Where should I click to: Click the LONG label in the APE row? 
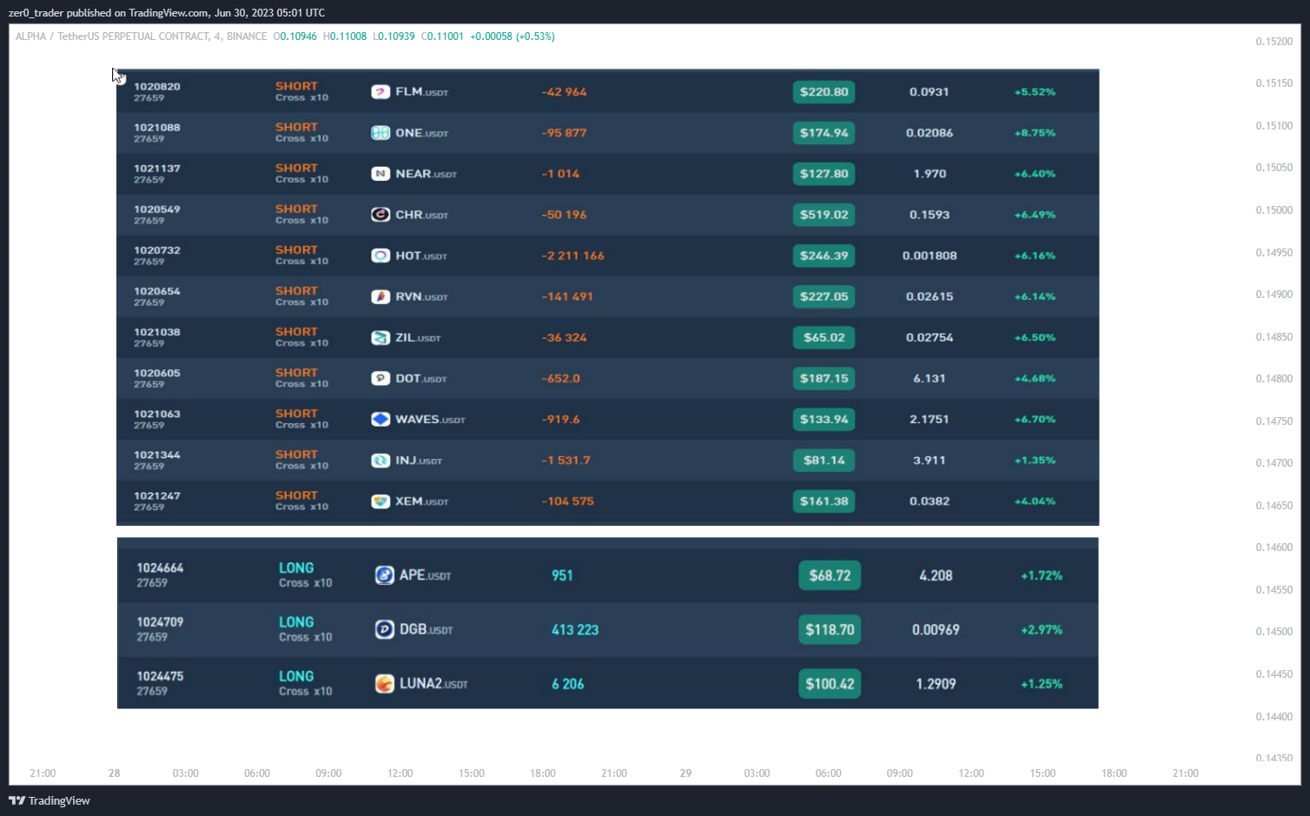pos(296,568)
